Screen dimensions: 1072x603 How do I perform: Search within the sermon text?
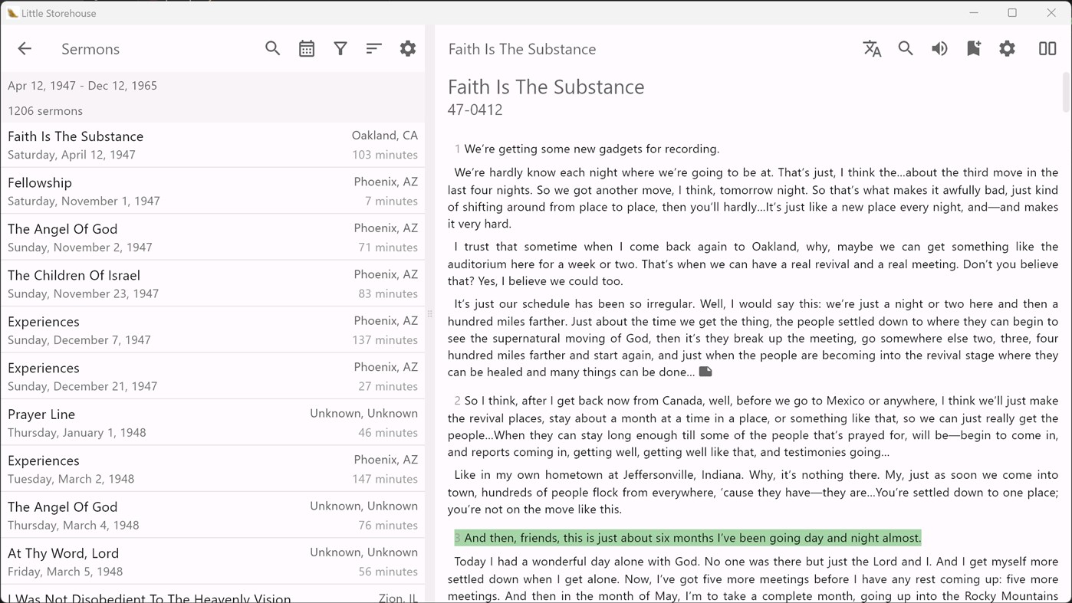[x=906, y=48]
